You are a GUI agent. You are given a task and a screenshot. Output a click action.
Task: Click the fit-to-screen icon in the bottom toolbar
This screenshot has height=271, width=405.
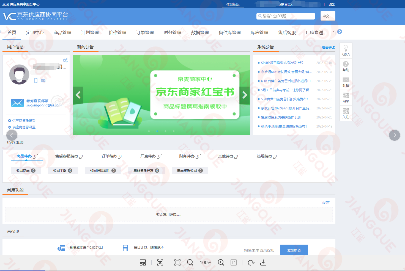[x=177, y=262]
